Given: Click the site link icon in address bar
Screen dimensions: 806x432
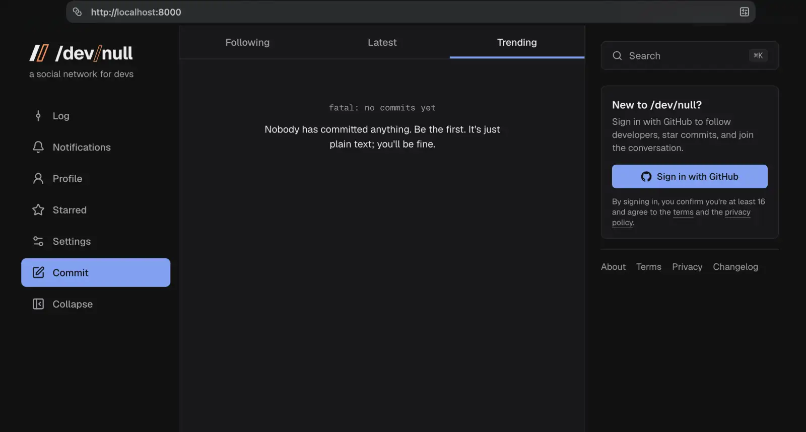Looking at the screenshot, I should coord(77,12).
